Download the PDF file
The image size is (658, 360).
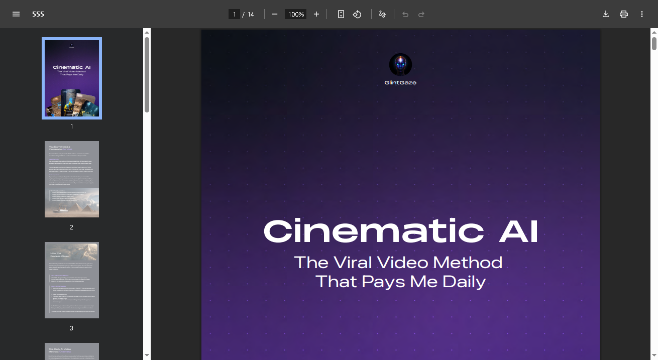[606, 14]
